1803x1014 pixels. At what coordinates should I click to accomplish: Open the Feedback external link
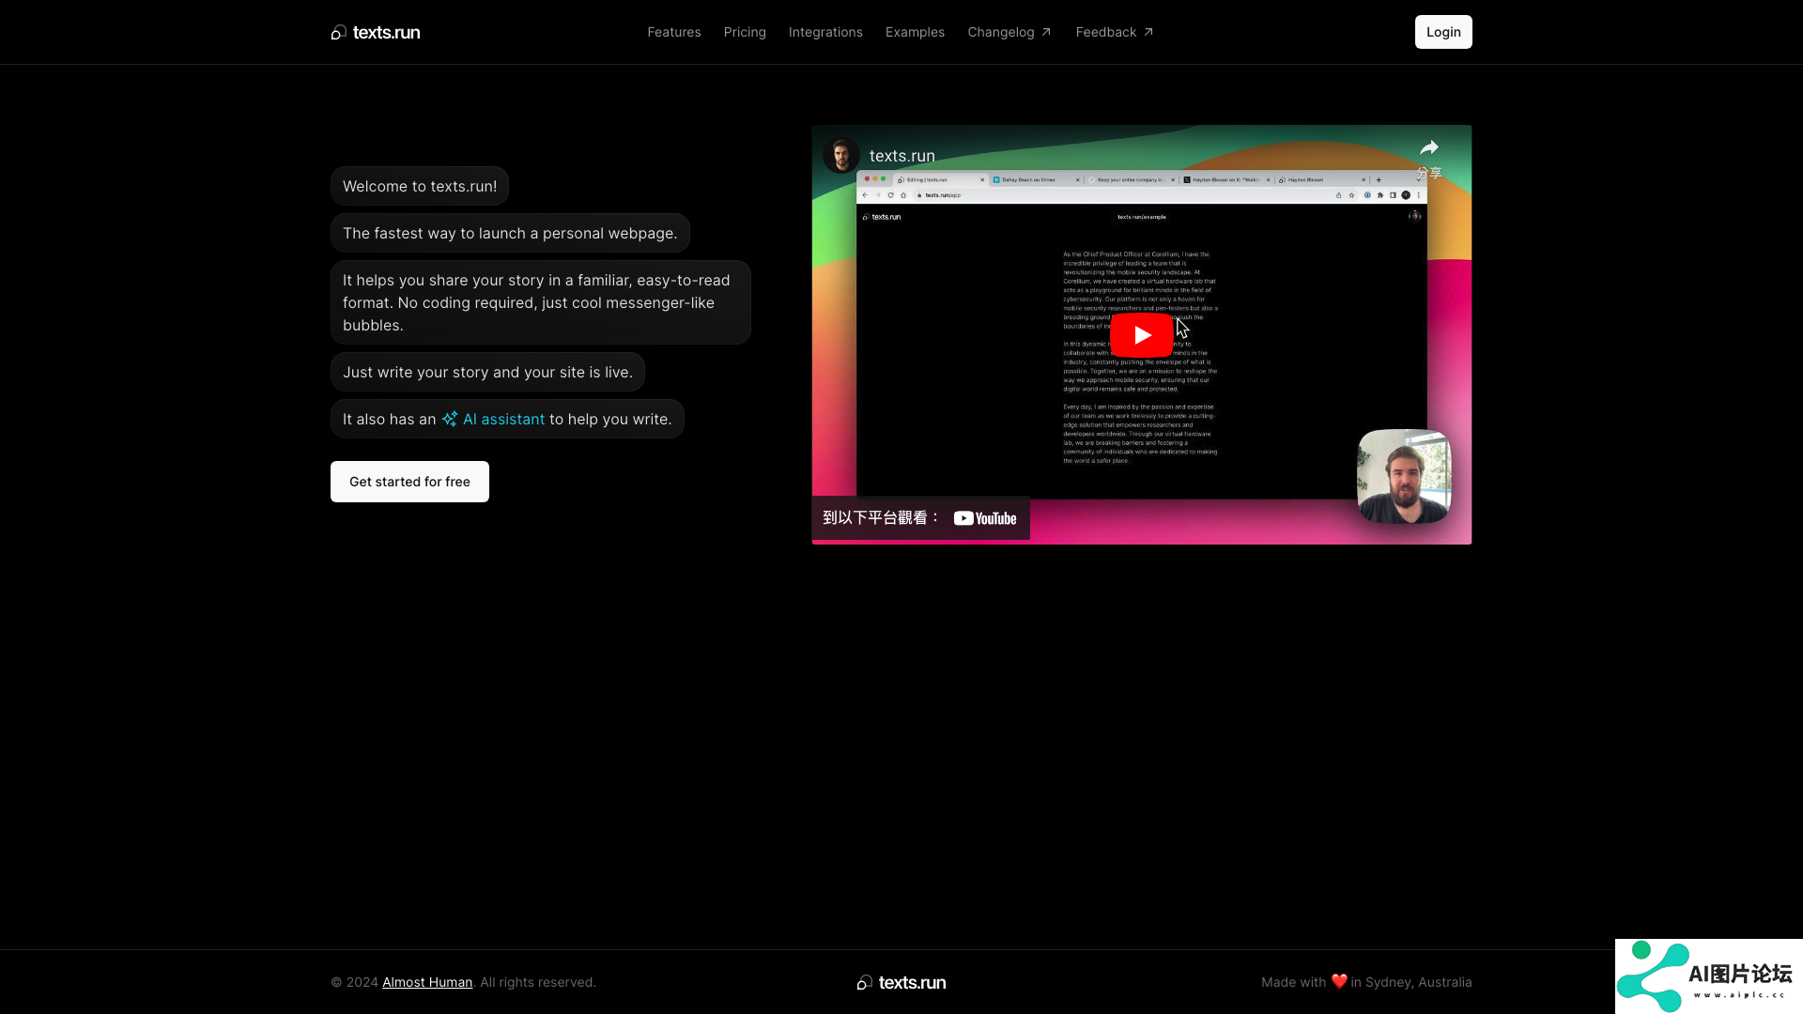click(x=1115, y=32)
